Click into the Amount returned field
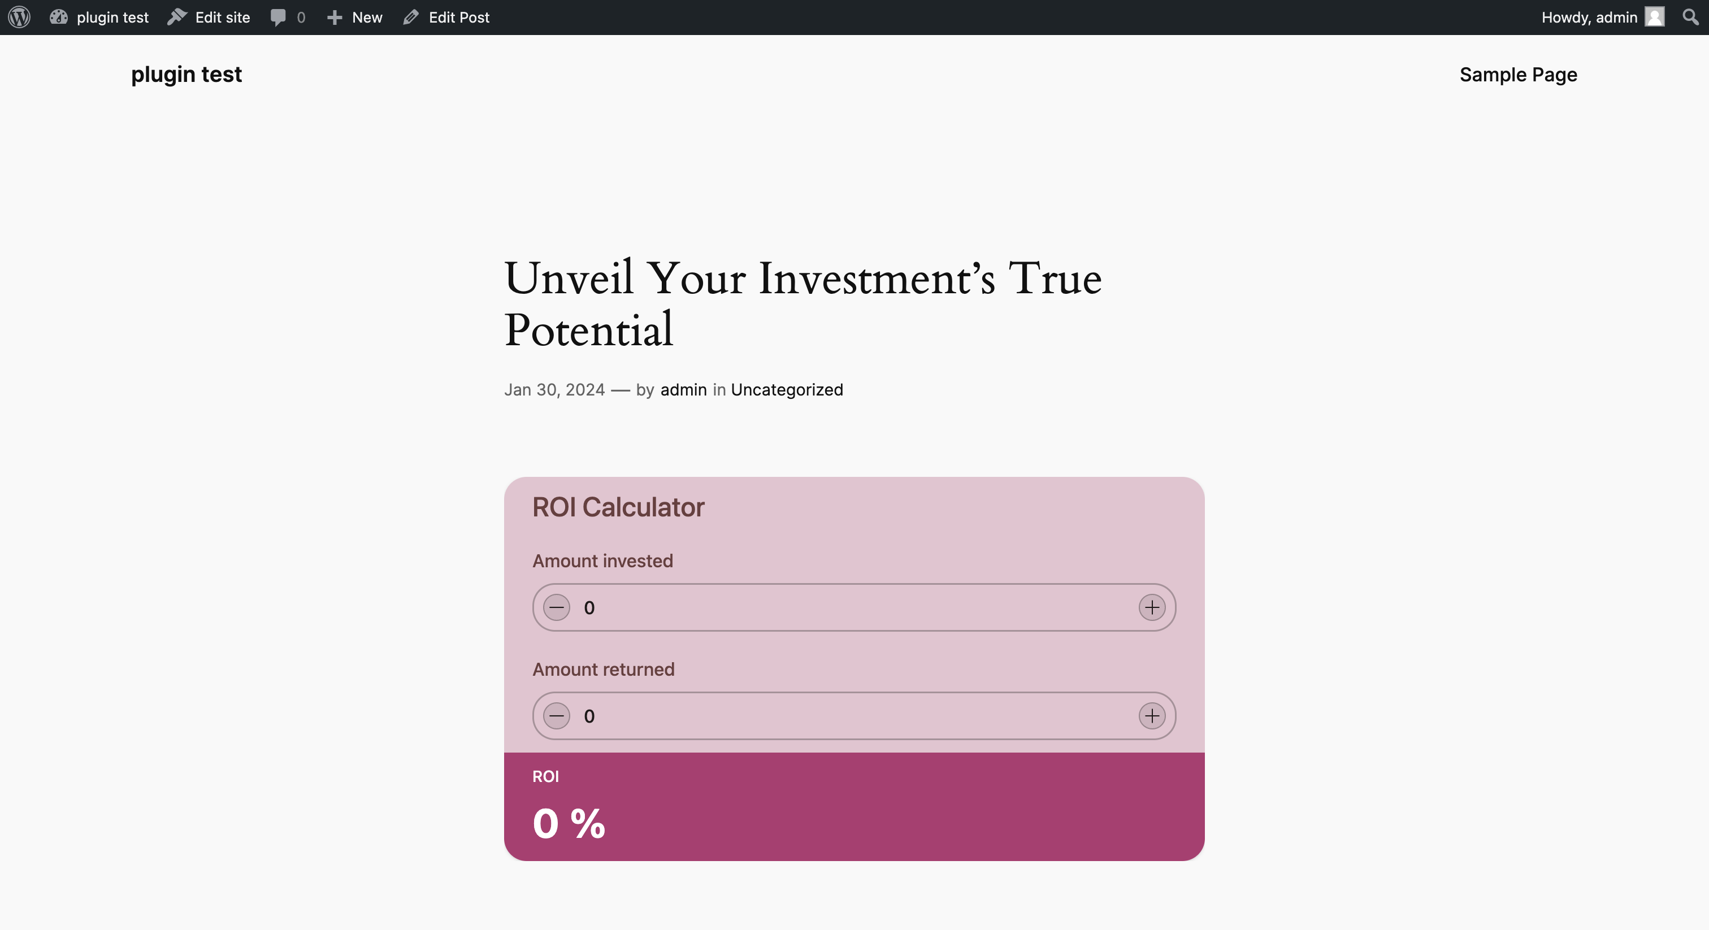The image size is (1709, 930). [854, 716]
